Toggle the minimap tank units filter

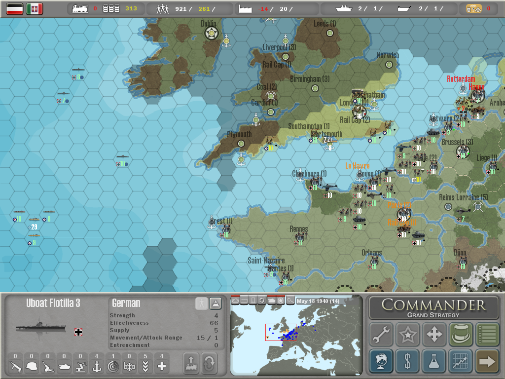(x=272, y=301)
